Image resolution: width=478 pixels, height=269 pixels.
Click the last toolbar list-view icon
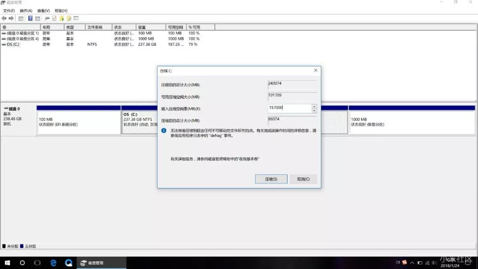coord(76,18)
